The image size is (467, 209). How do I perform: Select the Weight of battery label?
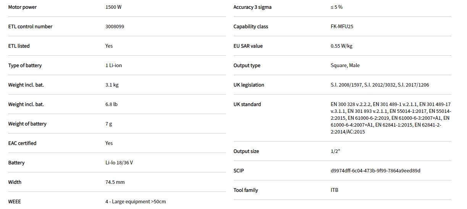pos(27,124)
